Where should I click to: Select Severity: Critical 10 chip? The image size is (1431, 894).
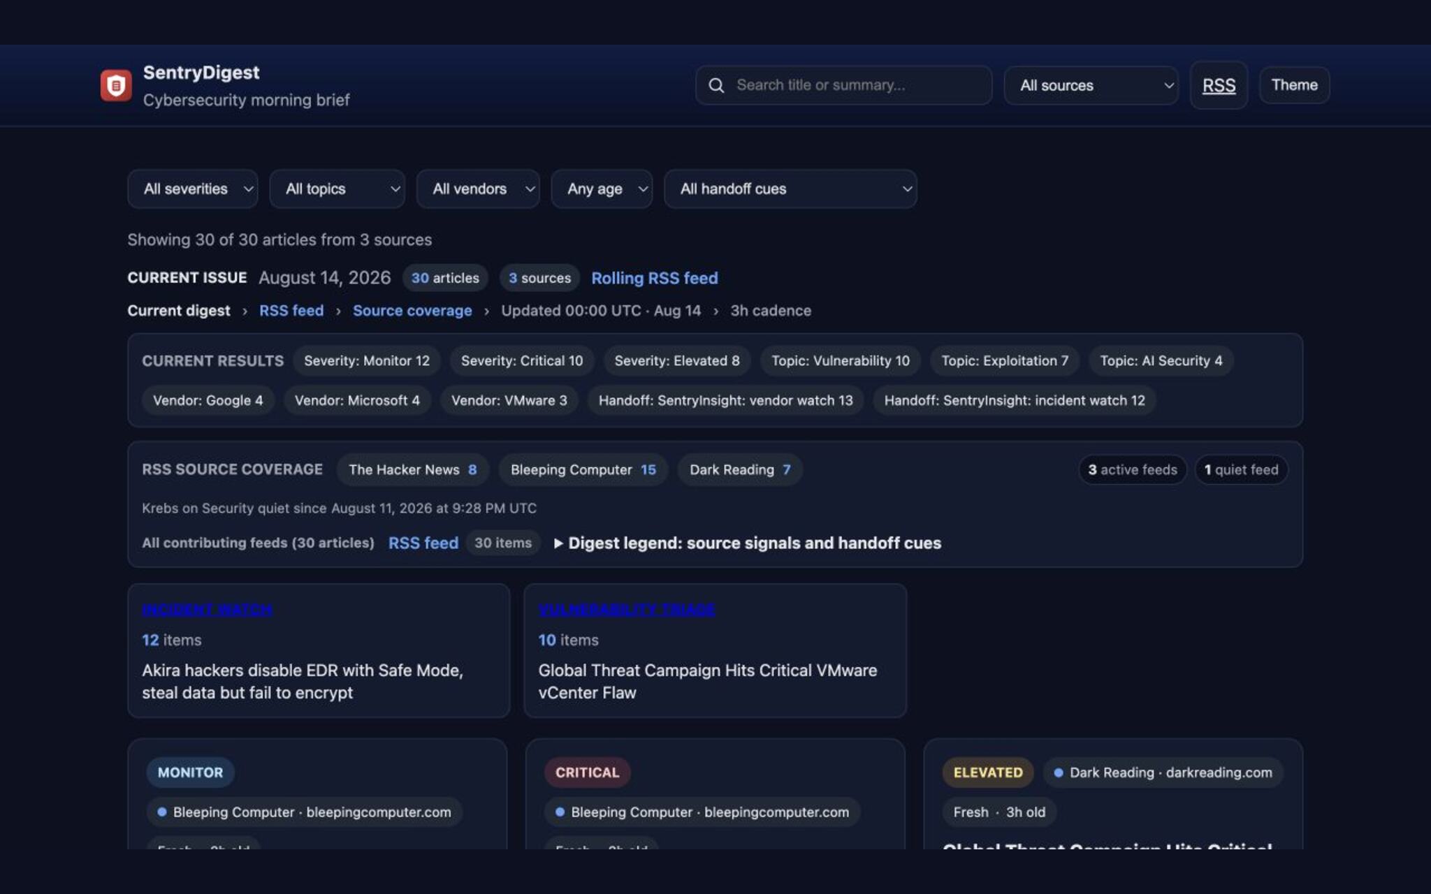point(522,361)
